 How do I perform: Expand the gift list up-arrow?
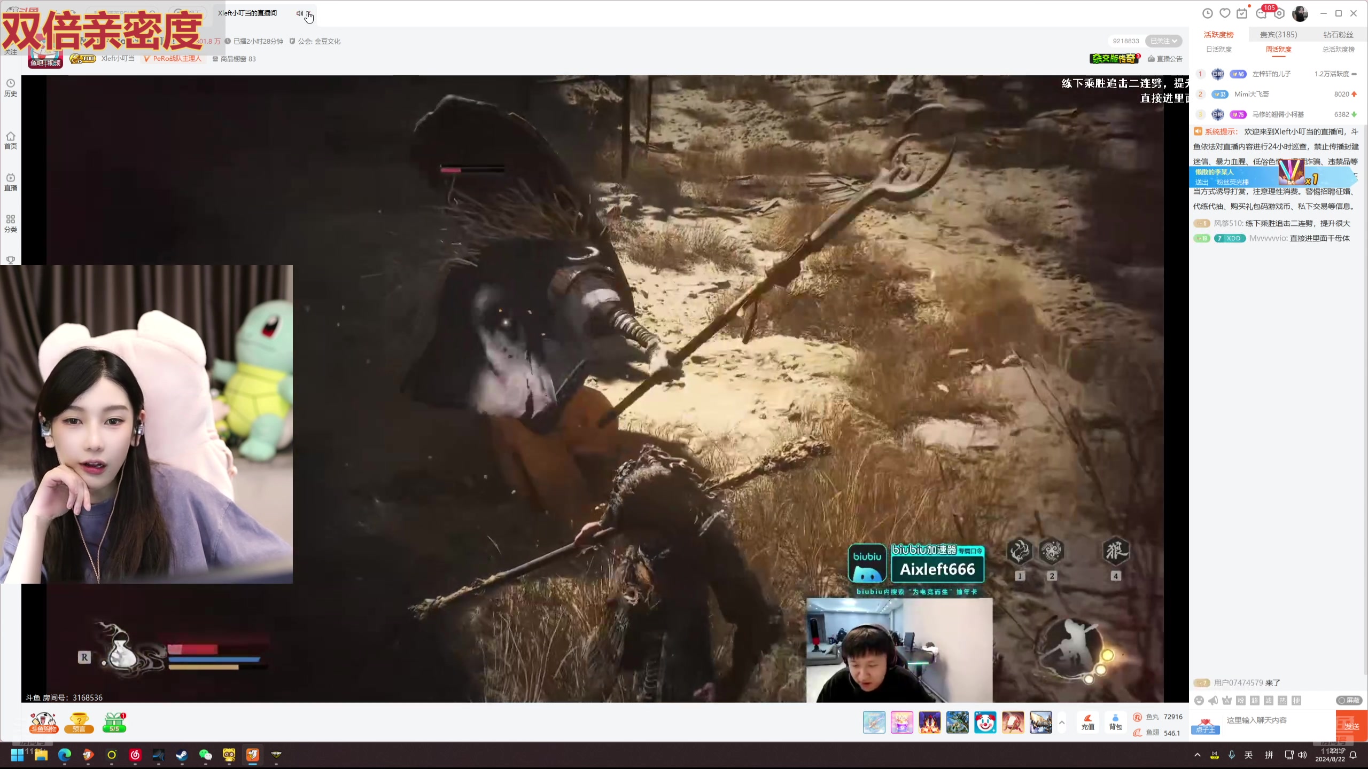coord(1062,723)
